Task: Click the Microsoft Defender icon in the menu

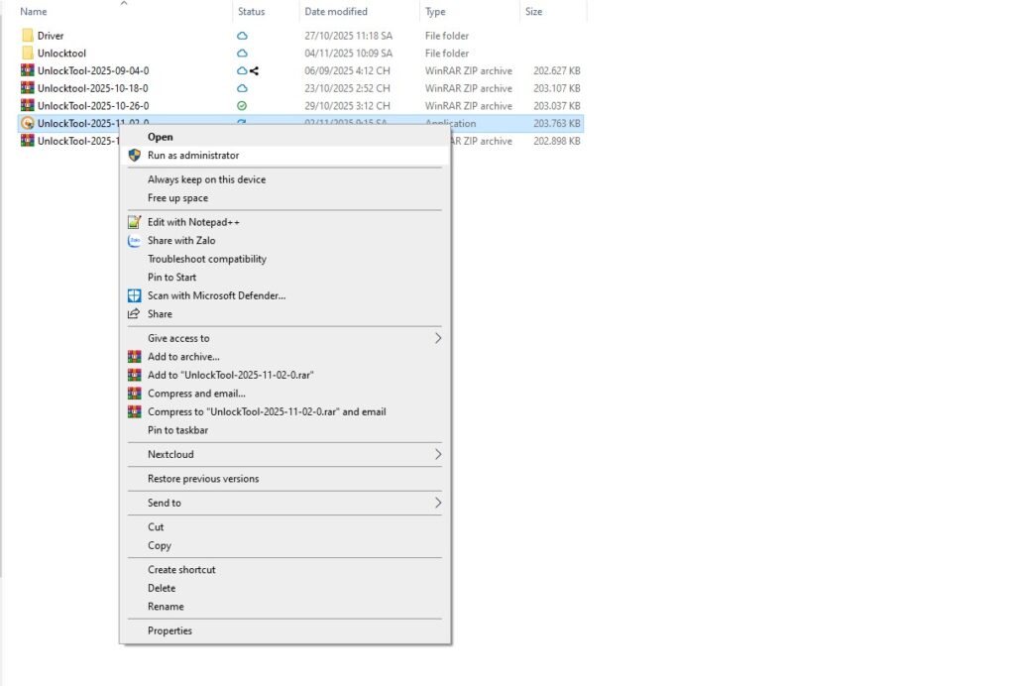Action: coord(134,295)
